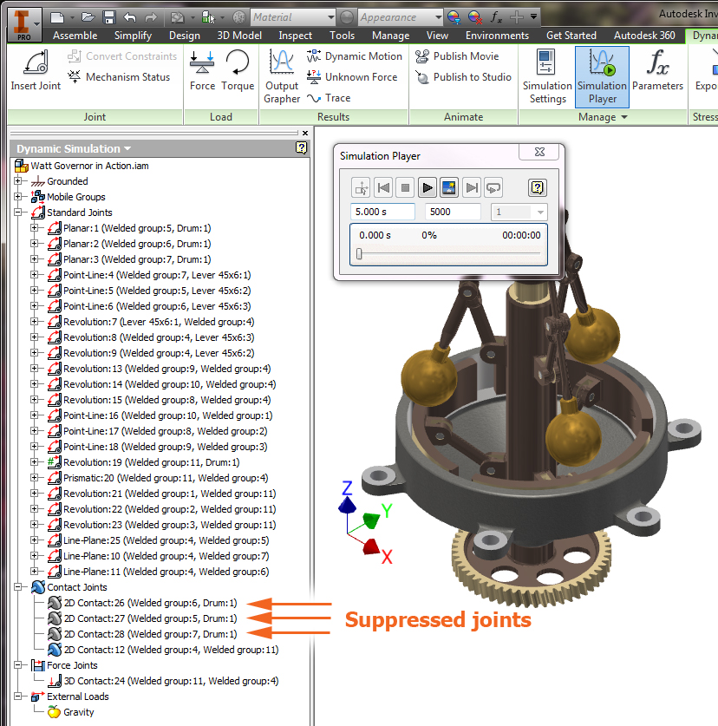Select the Torque load tool
This screenshot has width=718, height=726.
point(238,70)
